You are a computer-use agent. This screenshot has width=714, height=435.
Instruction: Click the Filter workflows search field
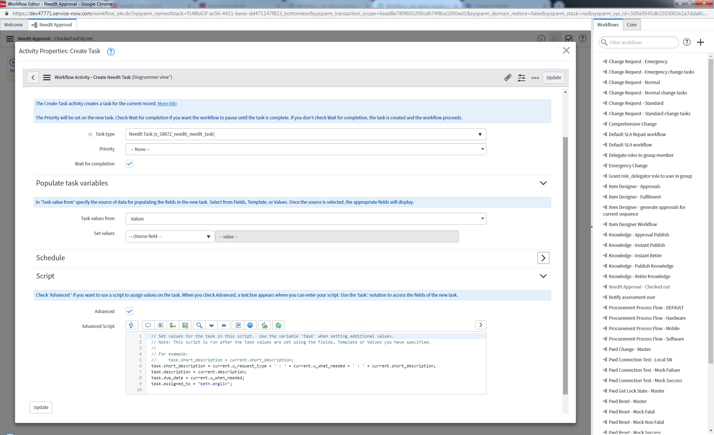[639, 42]
